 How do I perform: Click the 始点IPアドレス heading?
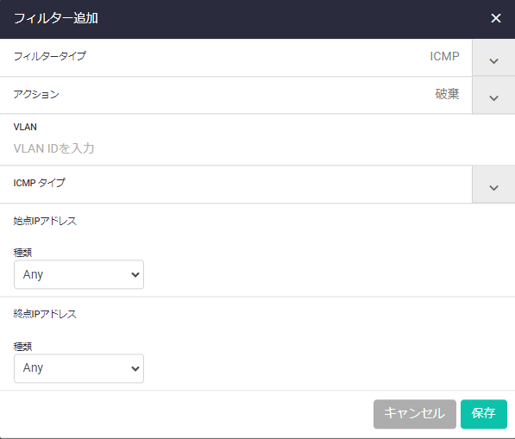(45, 221)
